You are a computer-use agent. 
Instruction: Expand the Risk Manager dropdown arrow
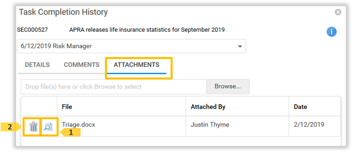pos(240,46)
